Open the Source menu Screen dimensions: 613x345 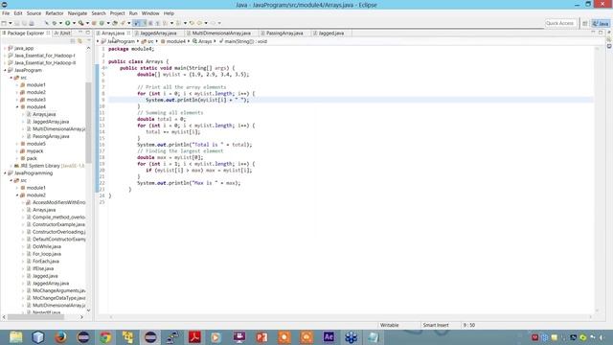(x=34, y=13)
